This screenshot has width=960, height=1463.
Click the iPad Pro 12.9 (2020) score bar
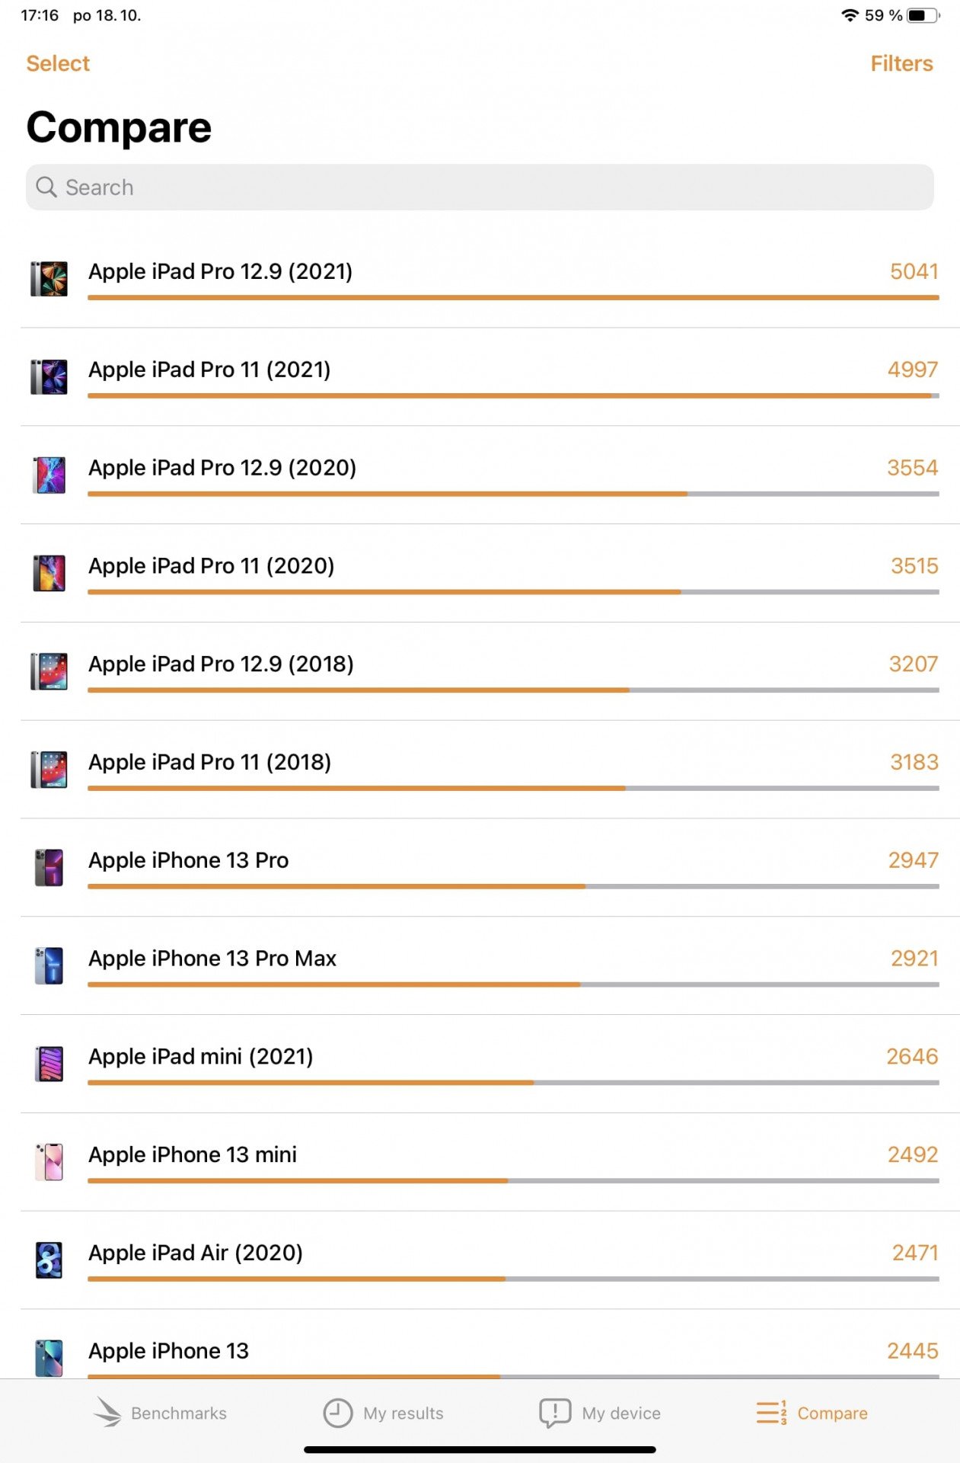(513, 494)
